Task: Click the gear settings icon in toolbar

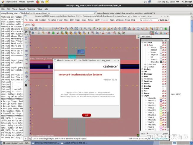Action: pyautogui.click(x=36, y=29)
